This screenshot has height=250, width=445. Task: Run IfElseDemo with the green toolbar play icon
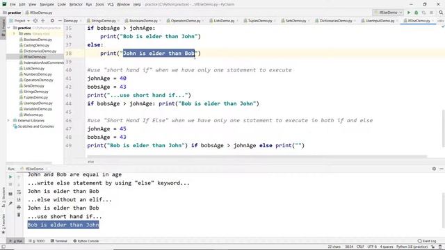point(409,12)
